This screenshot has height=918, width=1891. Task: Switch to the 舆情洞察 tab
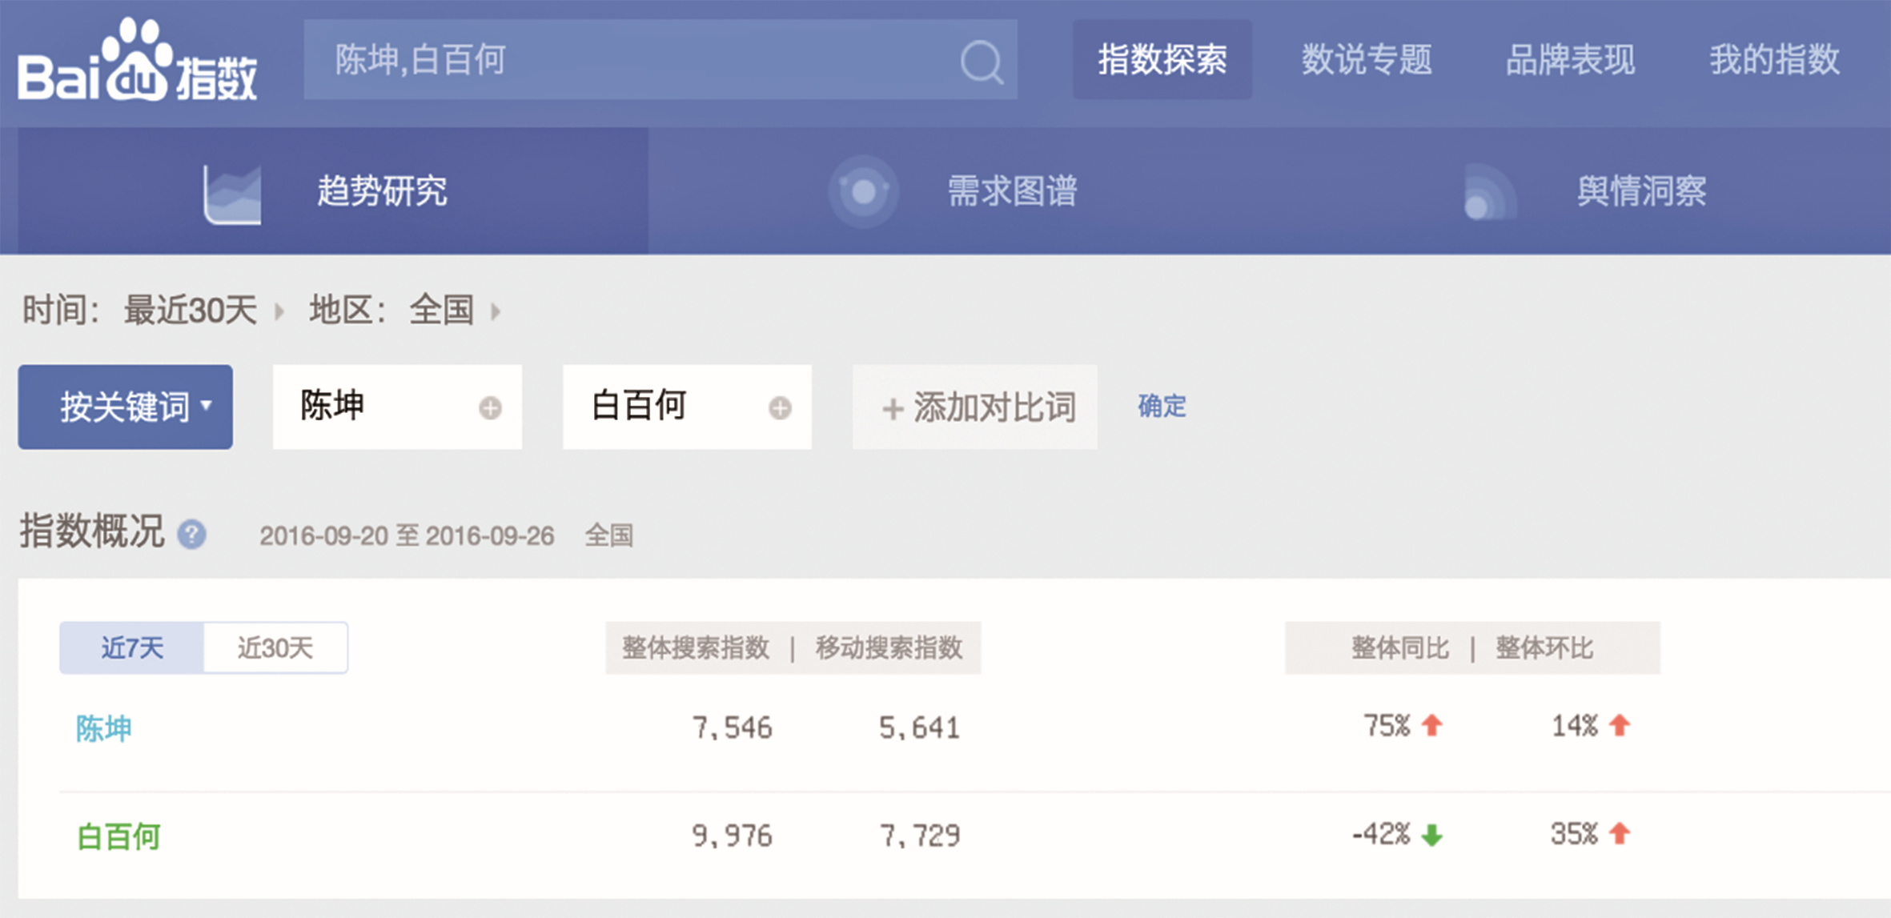point(1585,191)
